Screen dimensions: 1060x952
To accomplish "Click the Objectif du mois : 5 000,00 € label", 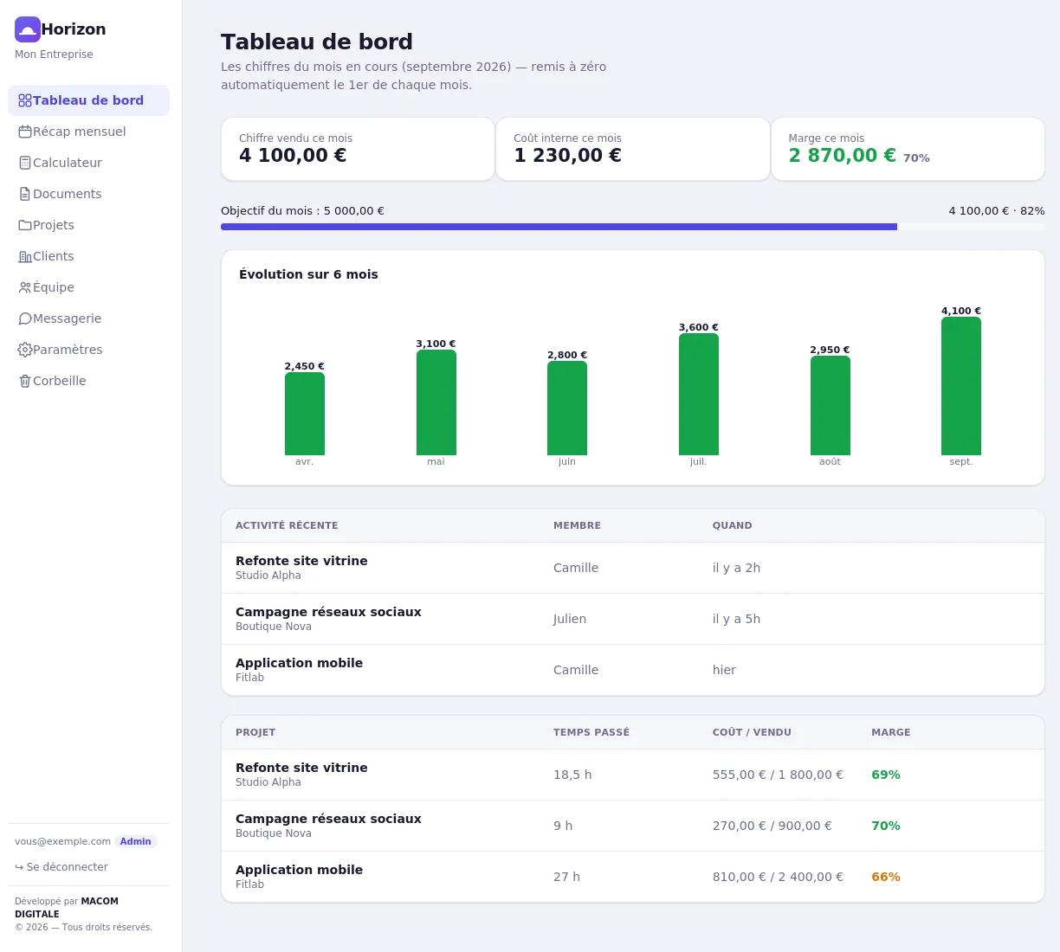I will pos(302,211).
